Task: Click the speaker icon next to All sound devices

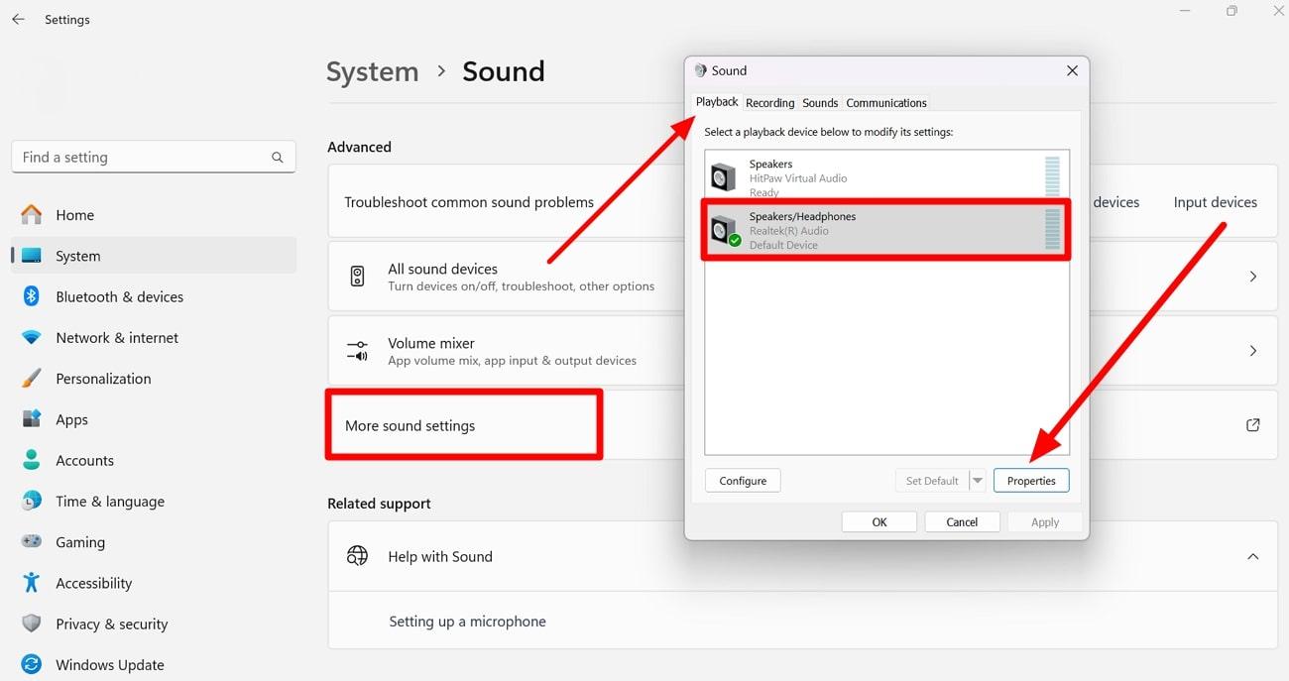Action: 357,276
